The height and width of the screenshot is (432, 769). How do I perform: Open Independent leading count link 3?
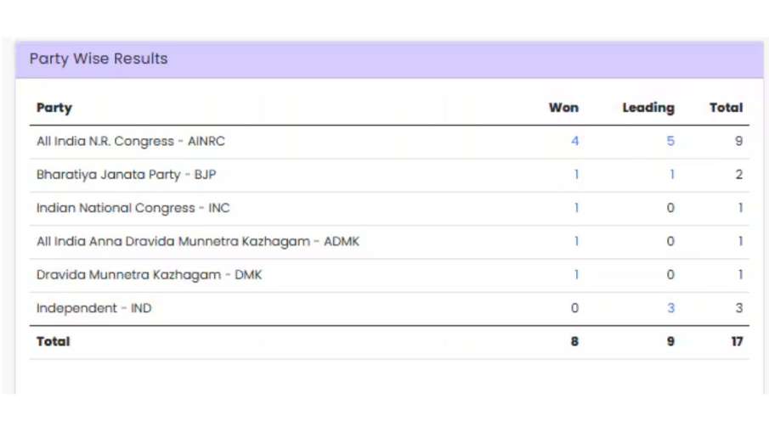pyautogui.click(x=671, y=308)
